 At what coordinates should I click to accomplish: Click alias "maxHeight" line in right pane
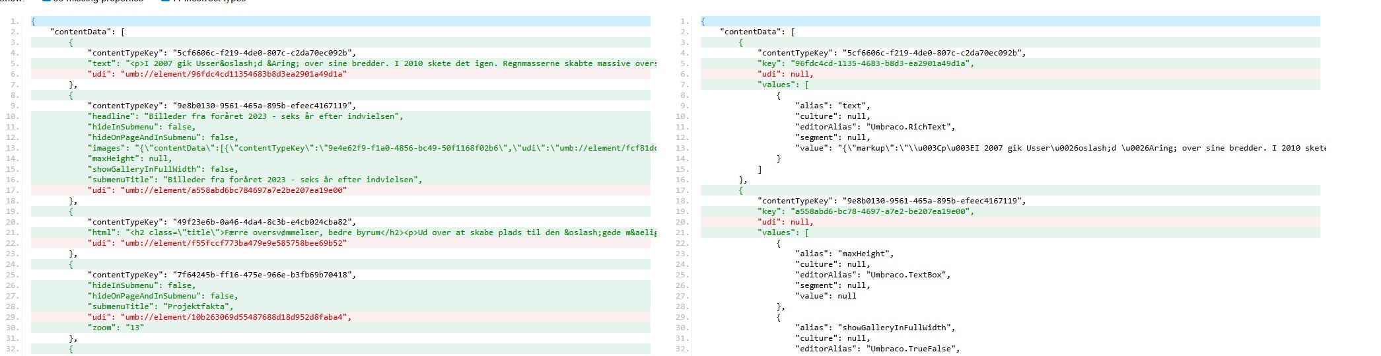click(844, 254)
